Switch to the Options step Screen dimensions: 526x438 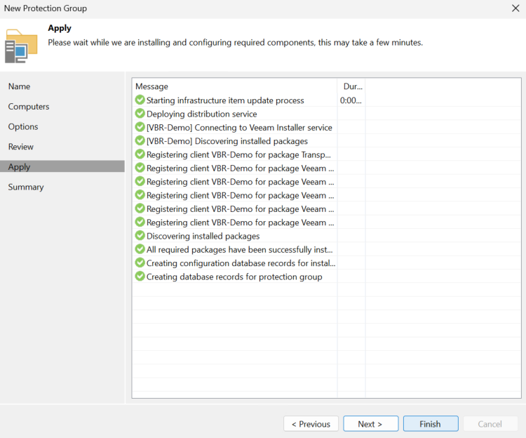[x=23, y=127]
